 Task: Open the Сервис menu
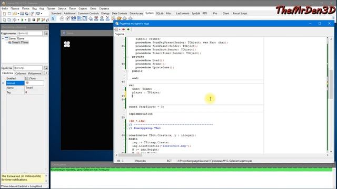click(83, 8)
